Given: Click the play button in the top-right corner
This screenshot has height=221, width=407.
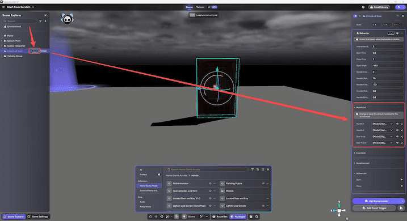Looking at the screenshot, I should tap(399, 7).
